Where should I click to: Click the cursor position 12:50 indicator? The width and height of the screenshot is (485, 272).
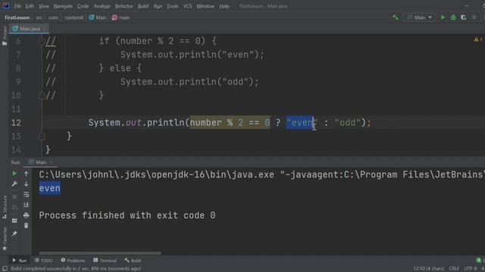pyautogui.click(x=428, y=269)
